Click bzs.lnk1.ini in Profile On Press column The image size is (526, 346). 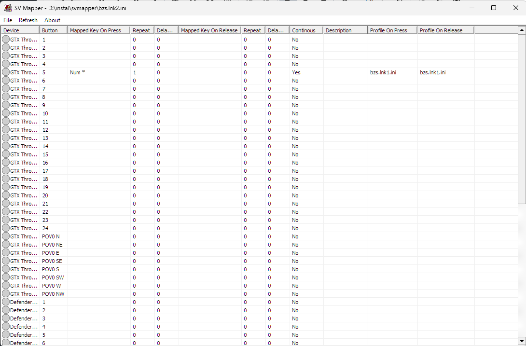pos(383,72)
